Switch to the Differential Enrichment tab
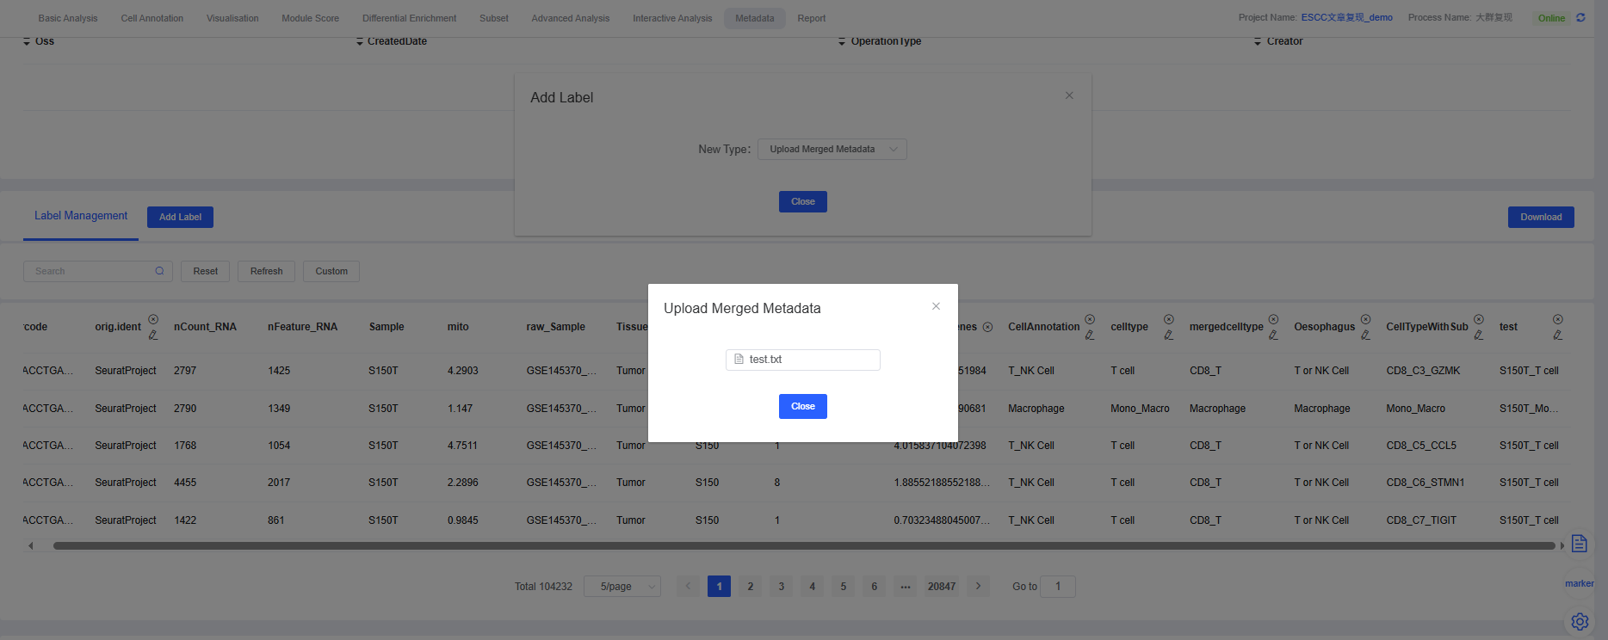The width and height of the screenshot is (1608, 640). coord(409,18)
